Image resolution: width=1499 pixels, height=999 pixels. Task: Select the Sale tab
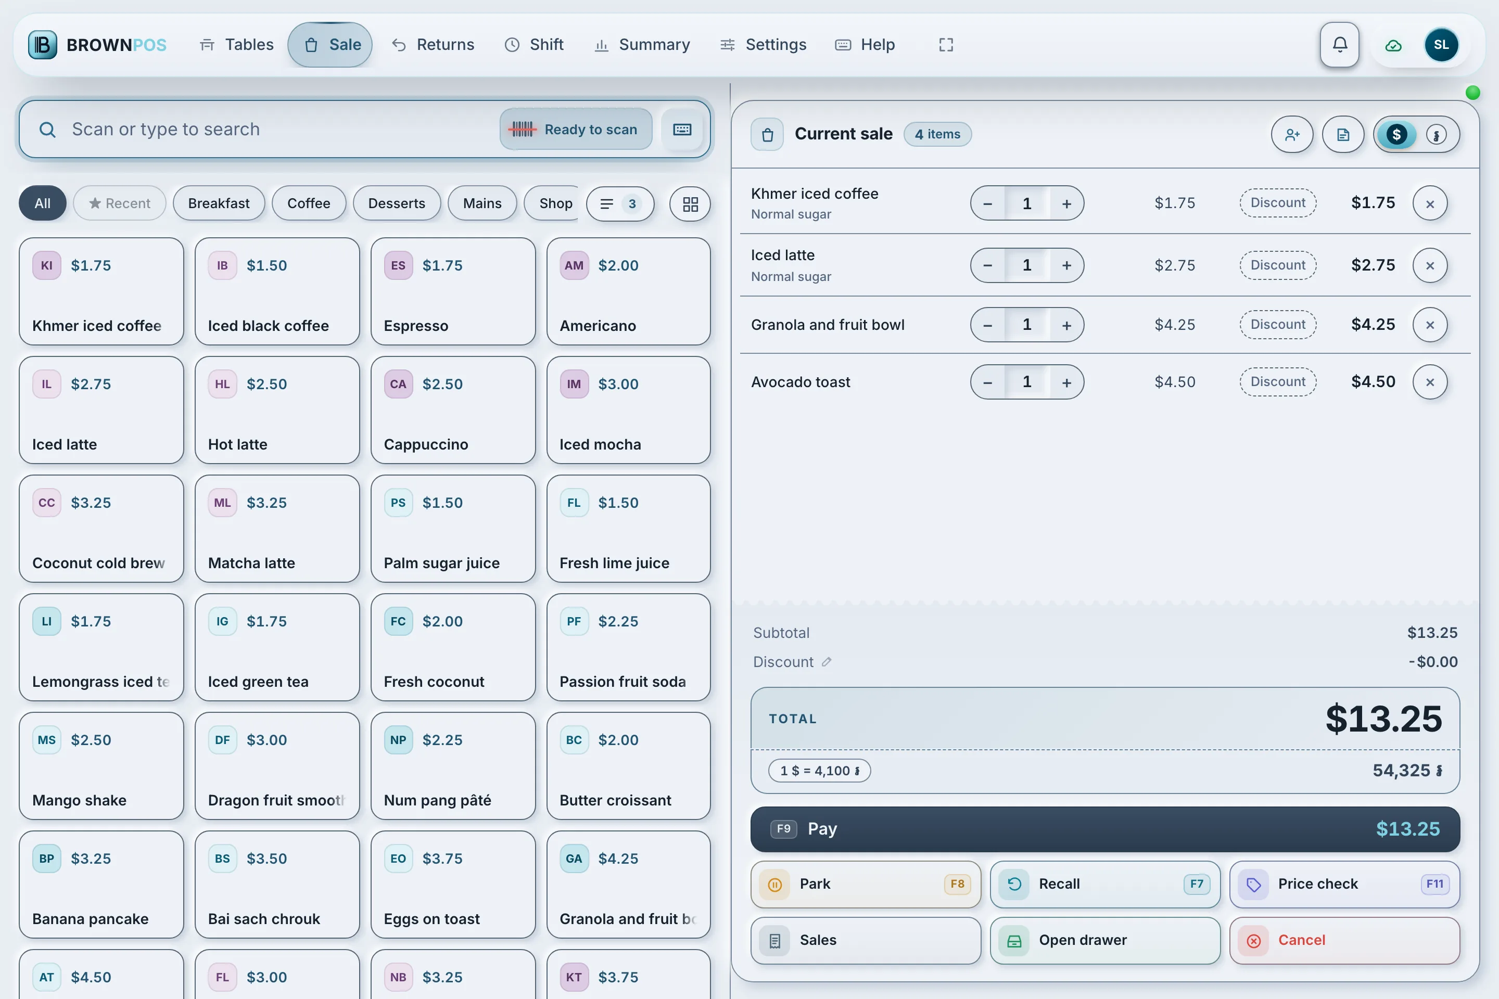point(330,45)
